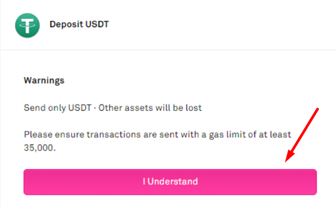The image size is (336, 207).
Task: Click the 35,000 gas limit value
Action: (39, 148)
